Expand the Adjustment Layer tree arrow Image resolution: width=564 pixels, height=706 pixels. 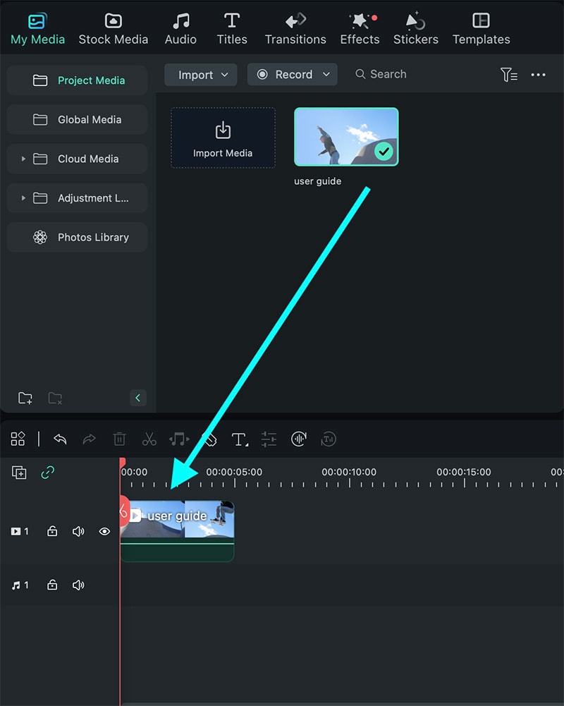23,197
